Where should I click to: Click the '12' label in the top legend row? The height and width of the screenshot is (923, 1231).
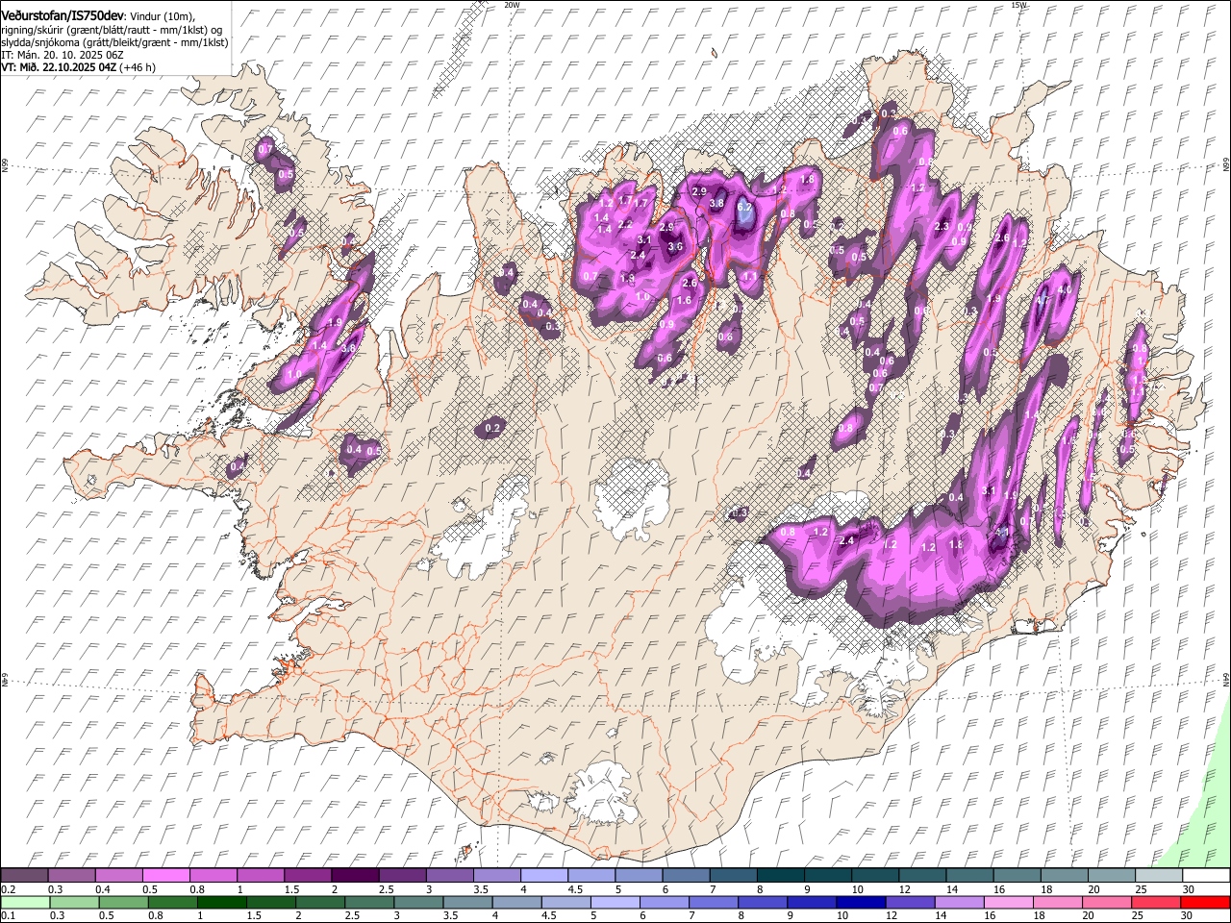click(x=905, y=889)
